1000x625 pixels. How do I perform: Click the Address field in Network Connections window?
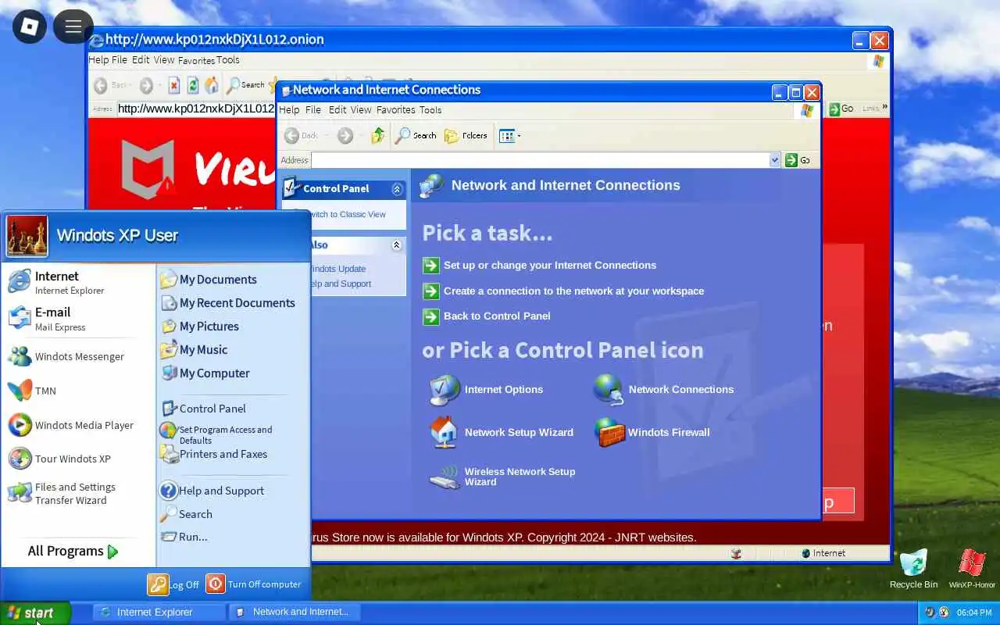(540, 160)
